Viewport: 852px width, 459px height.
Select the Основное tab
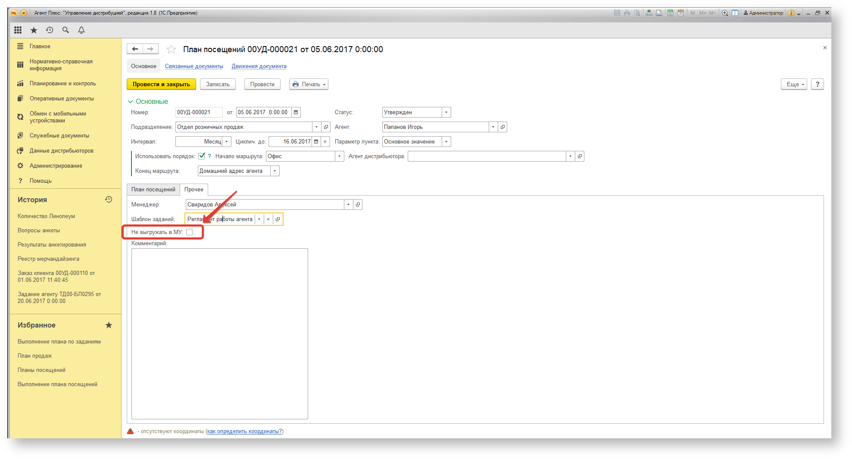pos(144,66)
